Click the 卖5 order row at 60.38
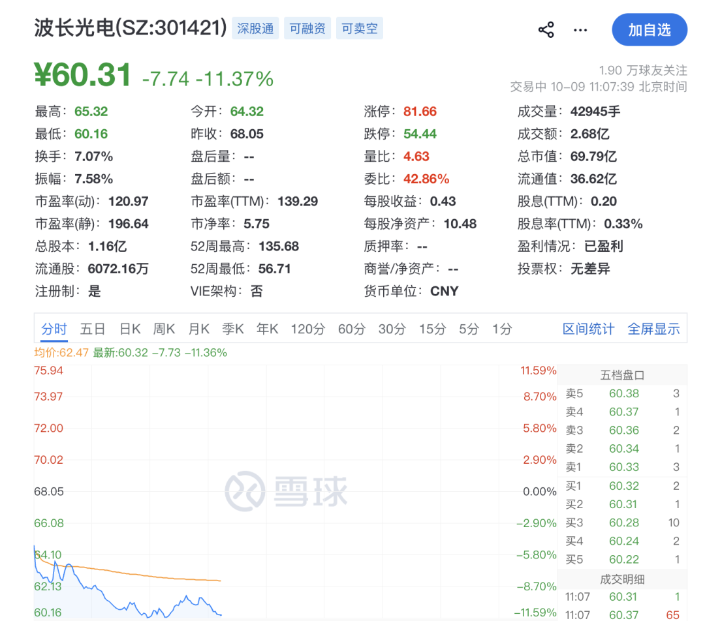This screenshot has height=621, width=705. coord(622,393)
